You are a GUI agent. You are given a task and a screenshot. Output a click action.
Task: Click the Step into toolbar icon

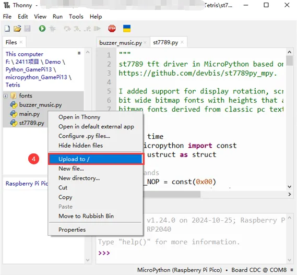(77, 29)
